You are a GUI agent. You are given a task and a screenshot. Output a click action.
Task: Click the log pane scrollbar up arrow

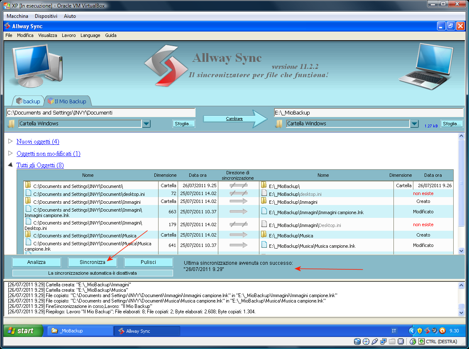[461, 286]
